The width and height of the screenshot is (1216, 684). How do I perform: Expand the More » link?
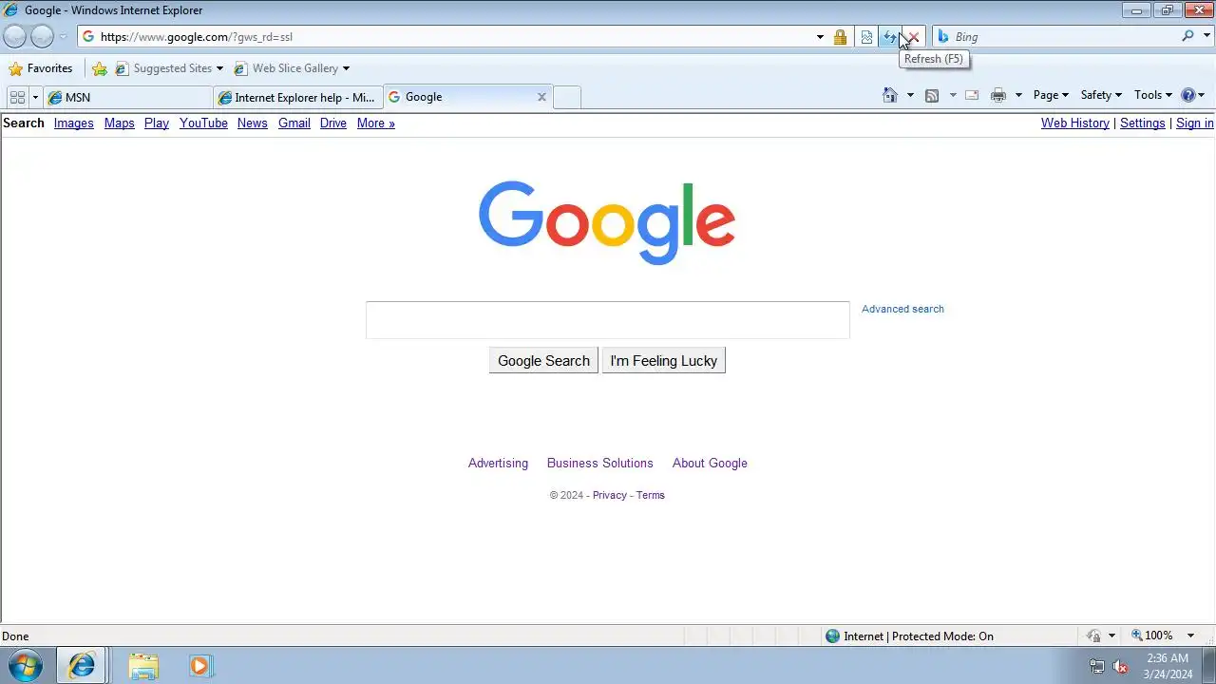tap(376, 123)
